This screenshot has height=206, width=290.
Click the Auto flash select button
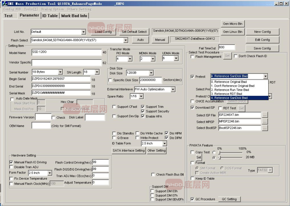pos(140,40)
